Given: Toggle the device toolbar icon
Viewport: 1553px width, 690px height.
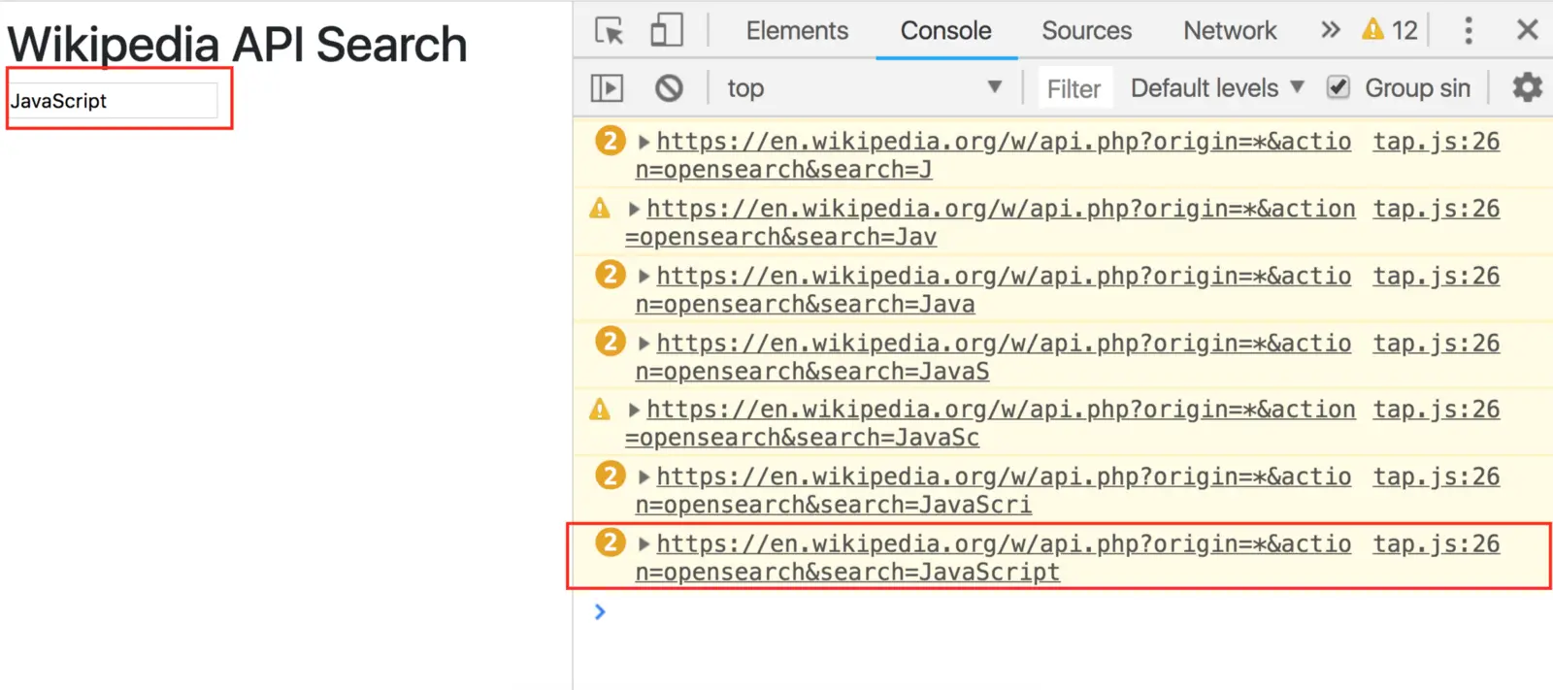Looking at the screenshot, I should click(x=666, y=30).
